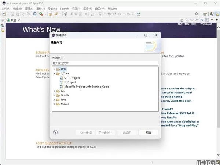
Task: Switch to perspective with yellow folder icon
Action: click(217, 14)
